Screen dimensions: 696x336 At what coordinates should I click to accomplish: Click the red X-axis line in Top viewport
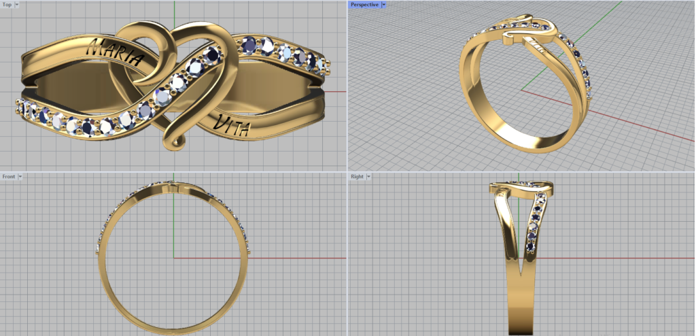point(340,92)
